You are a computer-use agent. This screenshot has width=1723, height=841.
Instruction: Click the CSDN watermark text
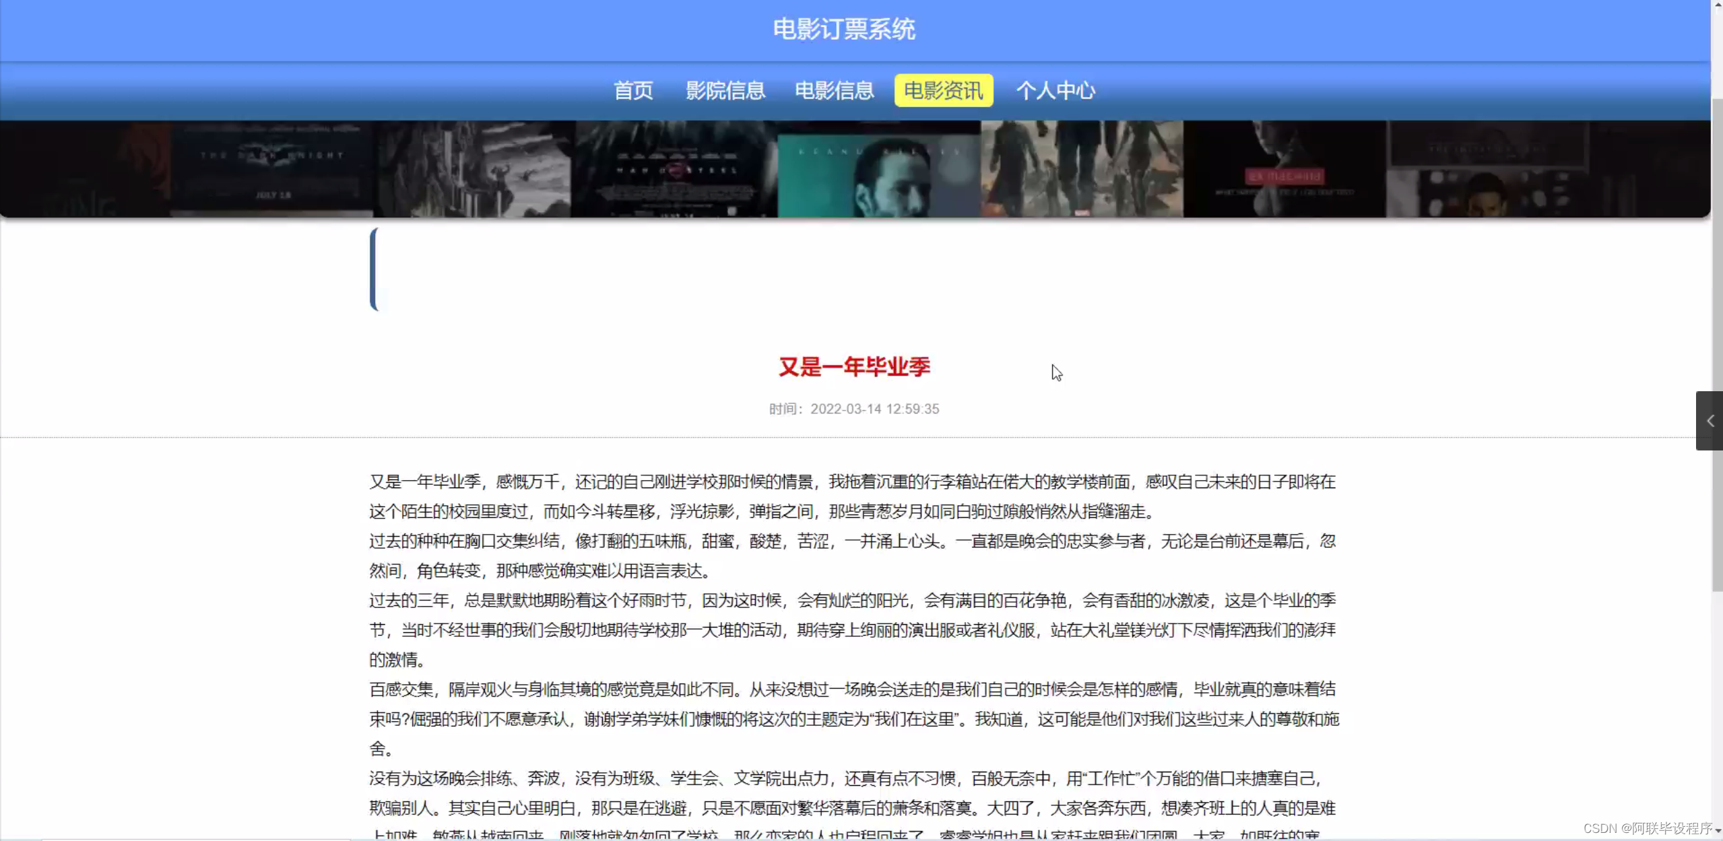coord(1647,828)
